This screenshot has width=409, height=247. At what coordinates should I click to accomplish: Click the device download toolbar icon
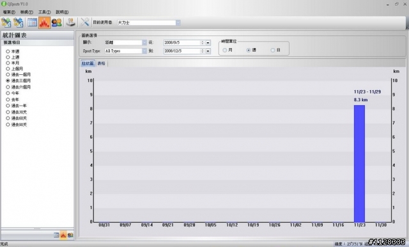71,22
